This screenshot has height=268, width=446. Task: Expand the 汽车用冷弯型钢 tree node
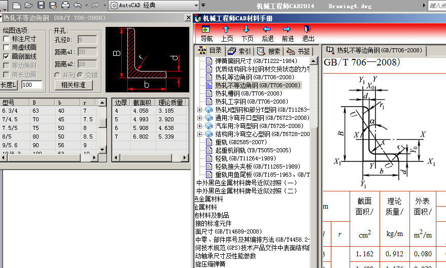tap(199, 126)
